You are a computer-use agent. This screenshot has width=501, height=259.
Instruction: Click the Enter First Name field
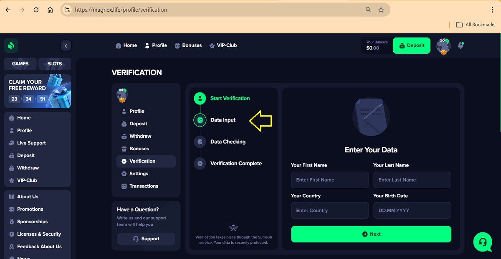pos(330,180)
